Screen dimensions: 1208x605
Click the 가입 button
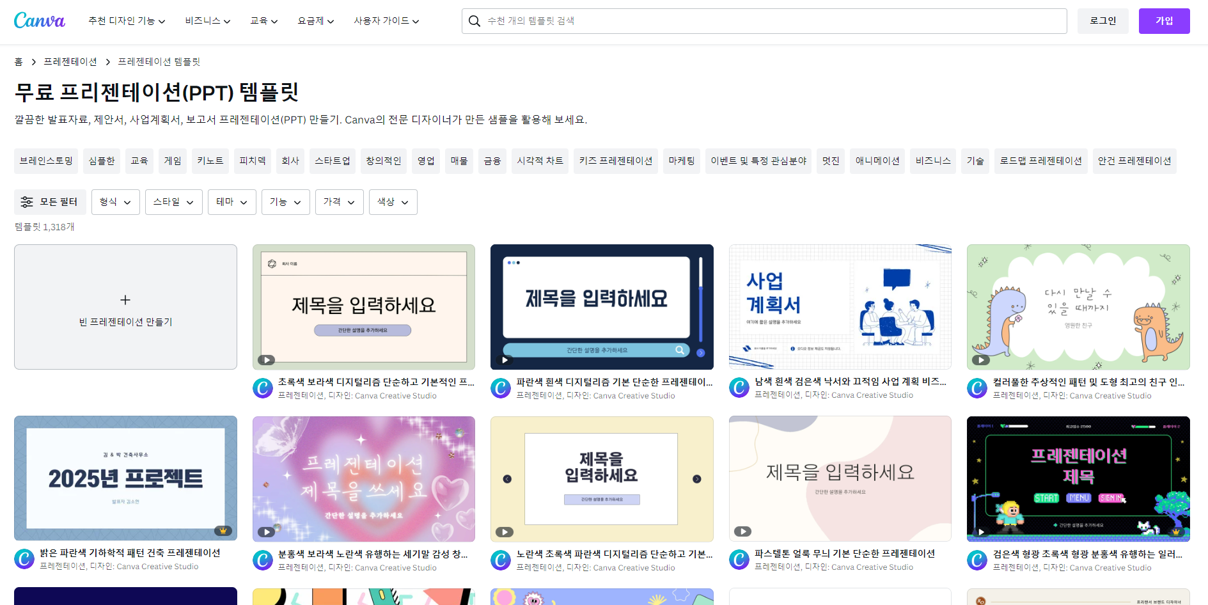[x=1163, y=20]
